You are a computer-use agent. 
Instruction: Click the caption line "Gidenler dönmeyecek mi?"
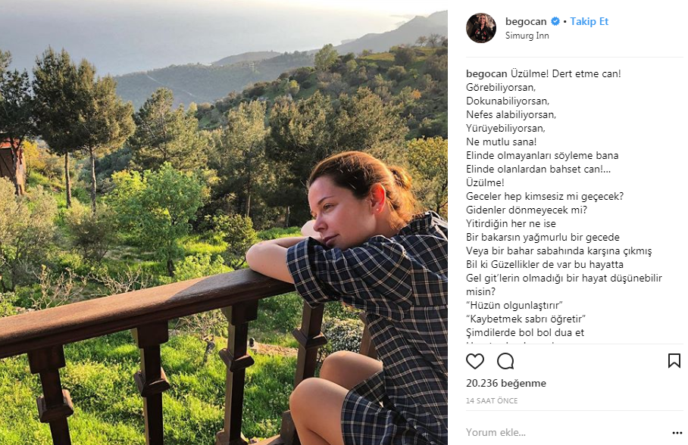point(527,210)
